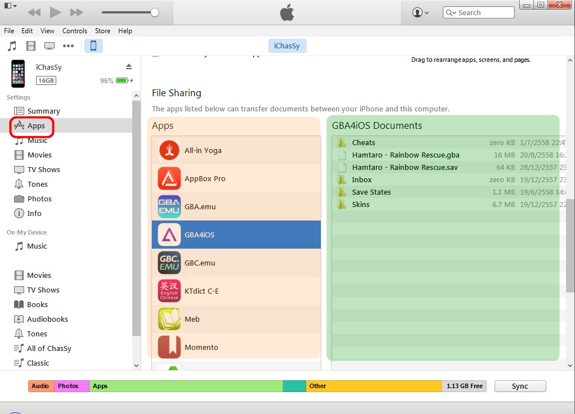This screenshot has height=414, width=575.
Task: Click the Audio storage segment
Action: click(x=41, y=386)
